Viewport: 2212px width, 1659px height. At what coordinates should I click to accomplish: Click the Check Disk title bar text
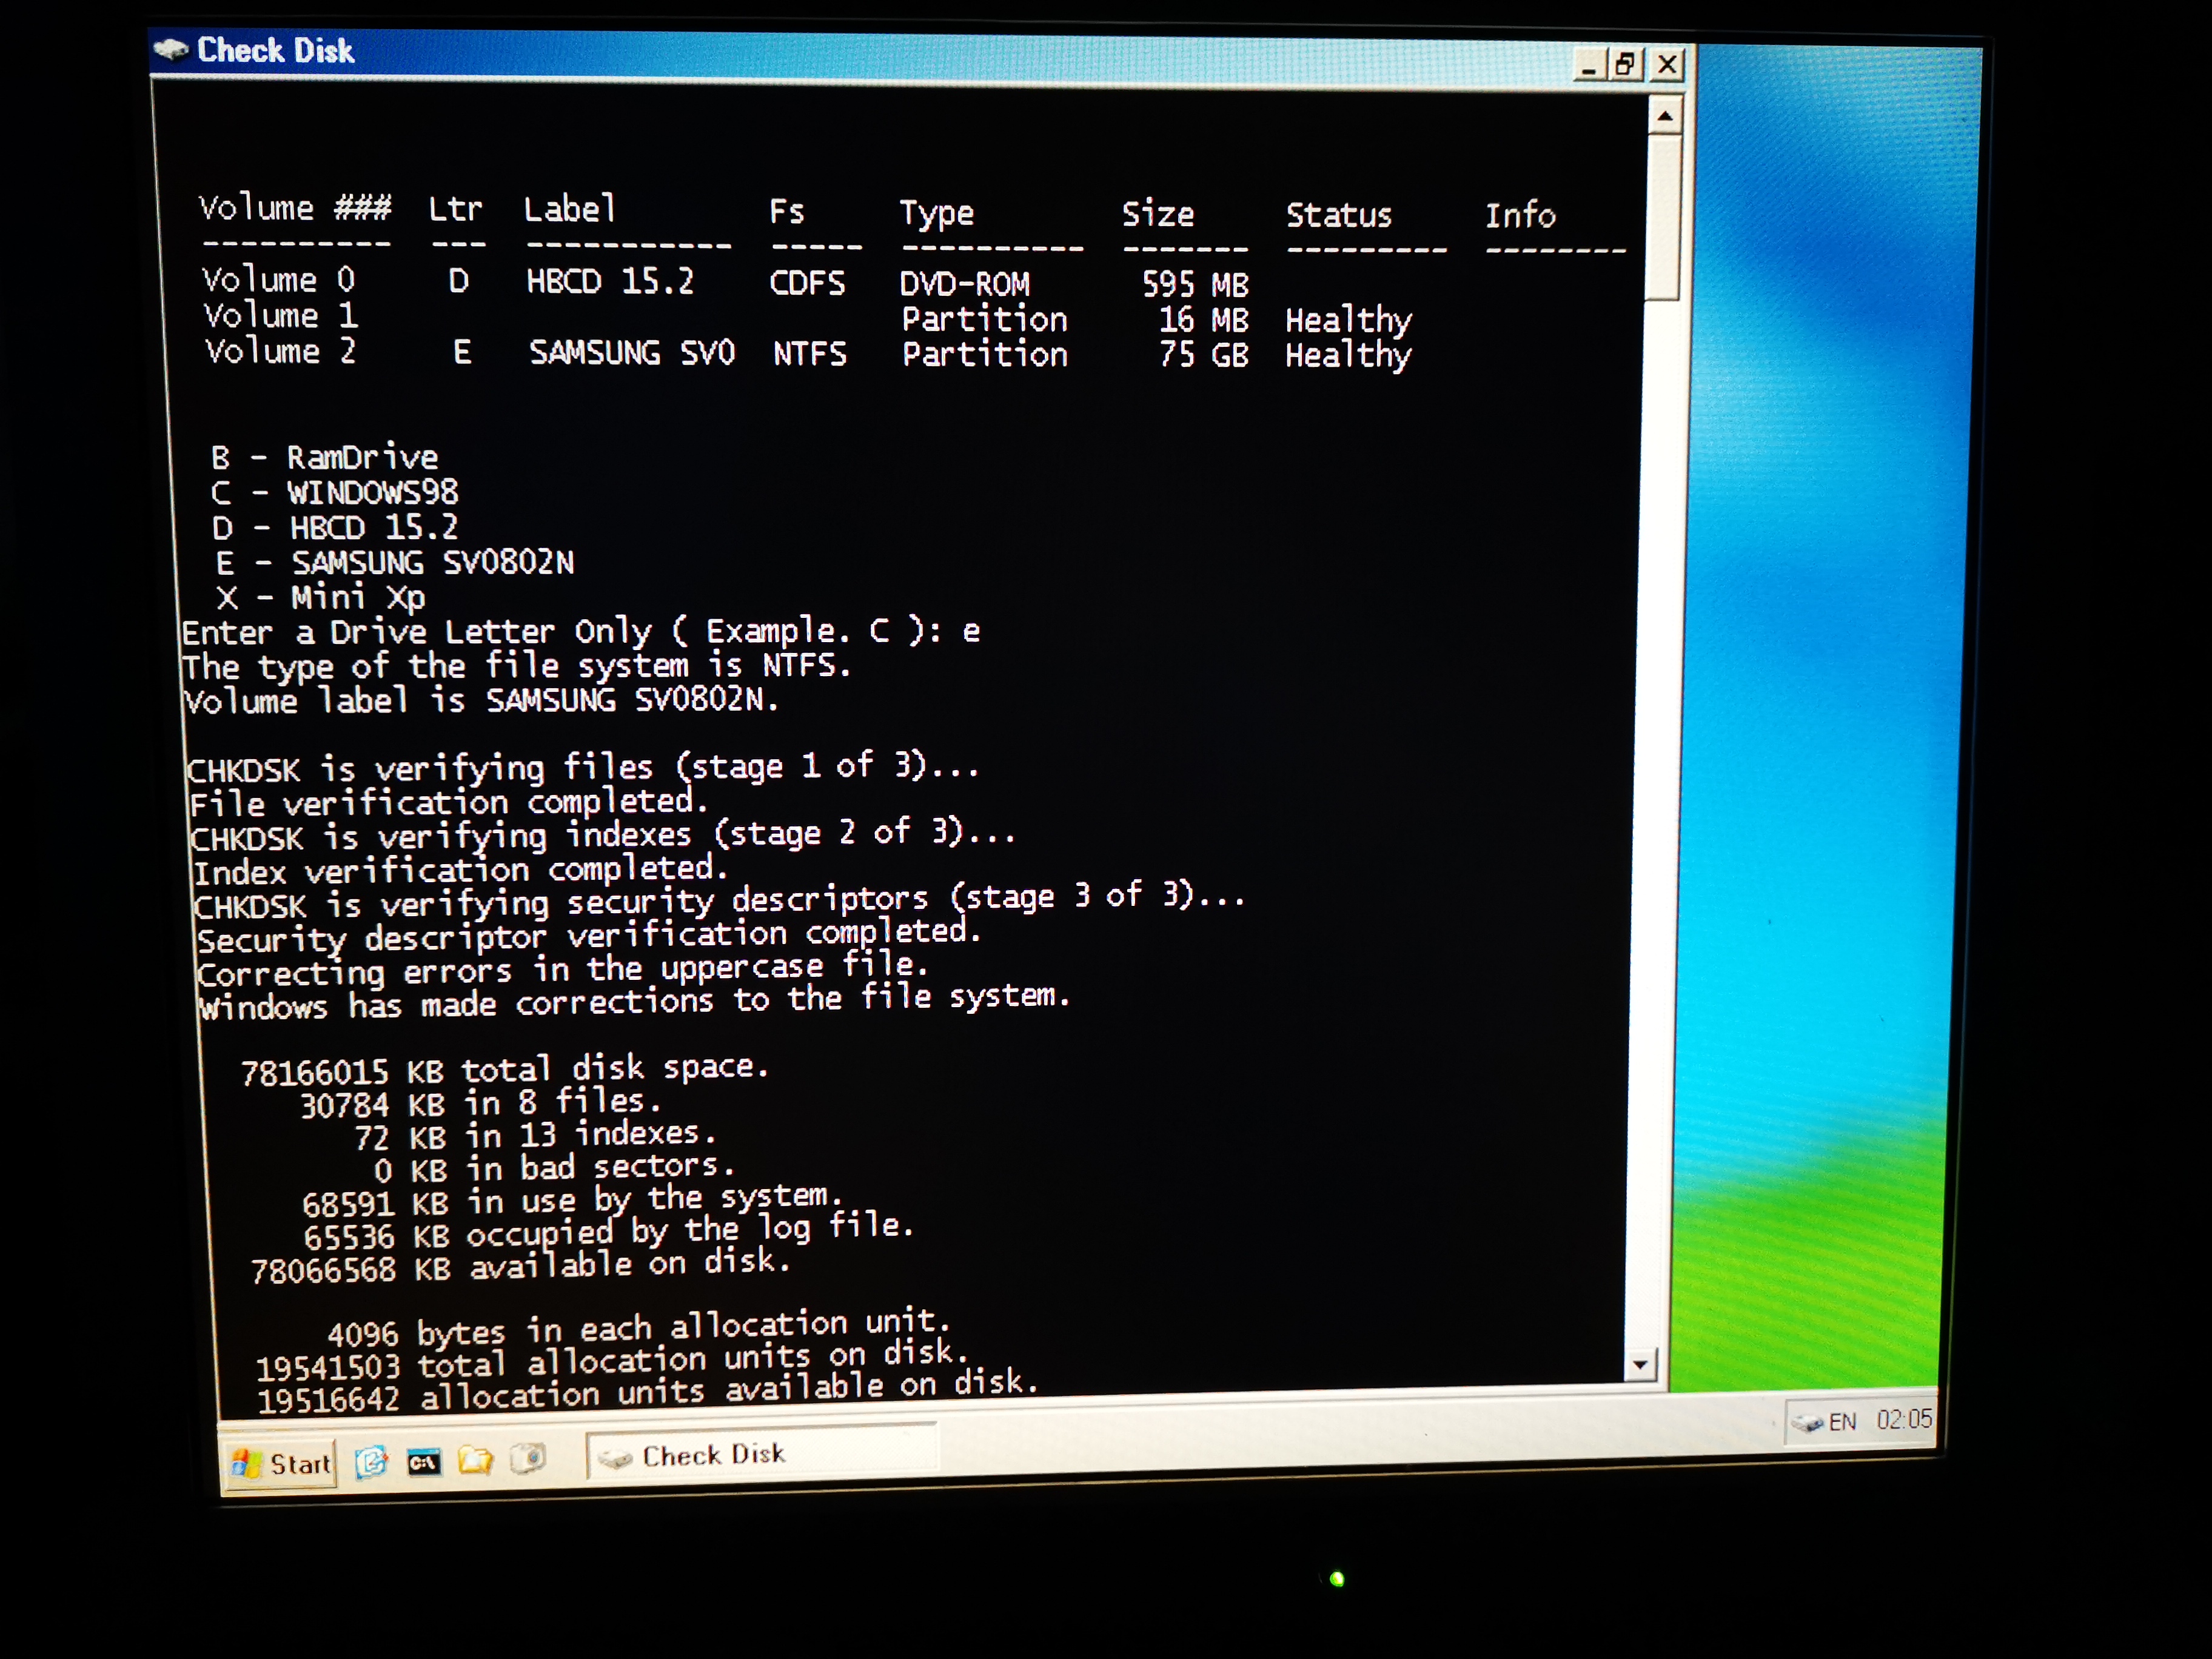[275, 50]
